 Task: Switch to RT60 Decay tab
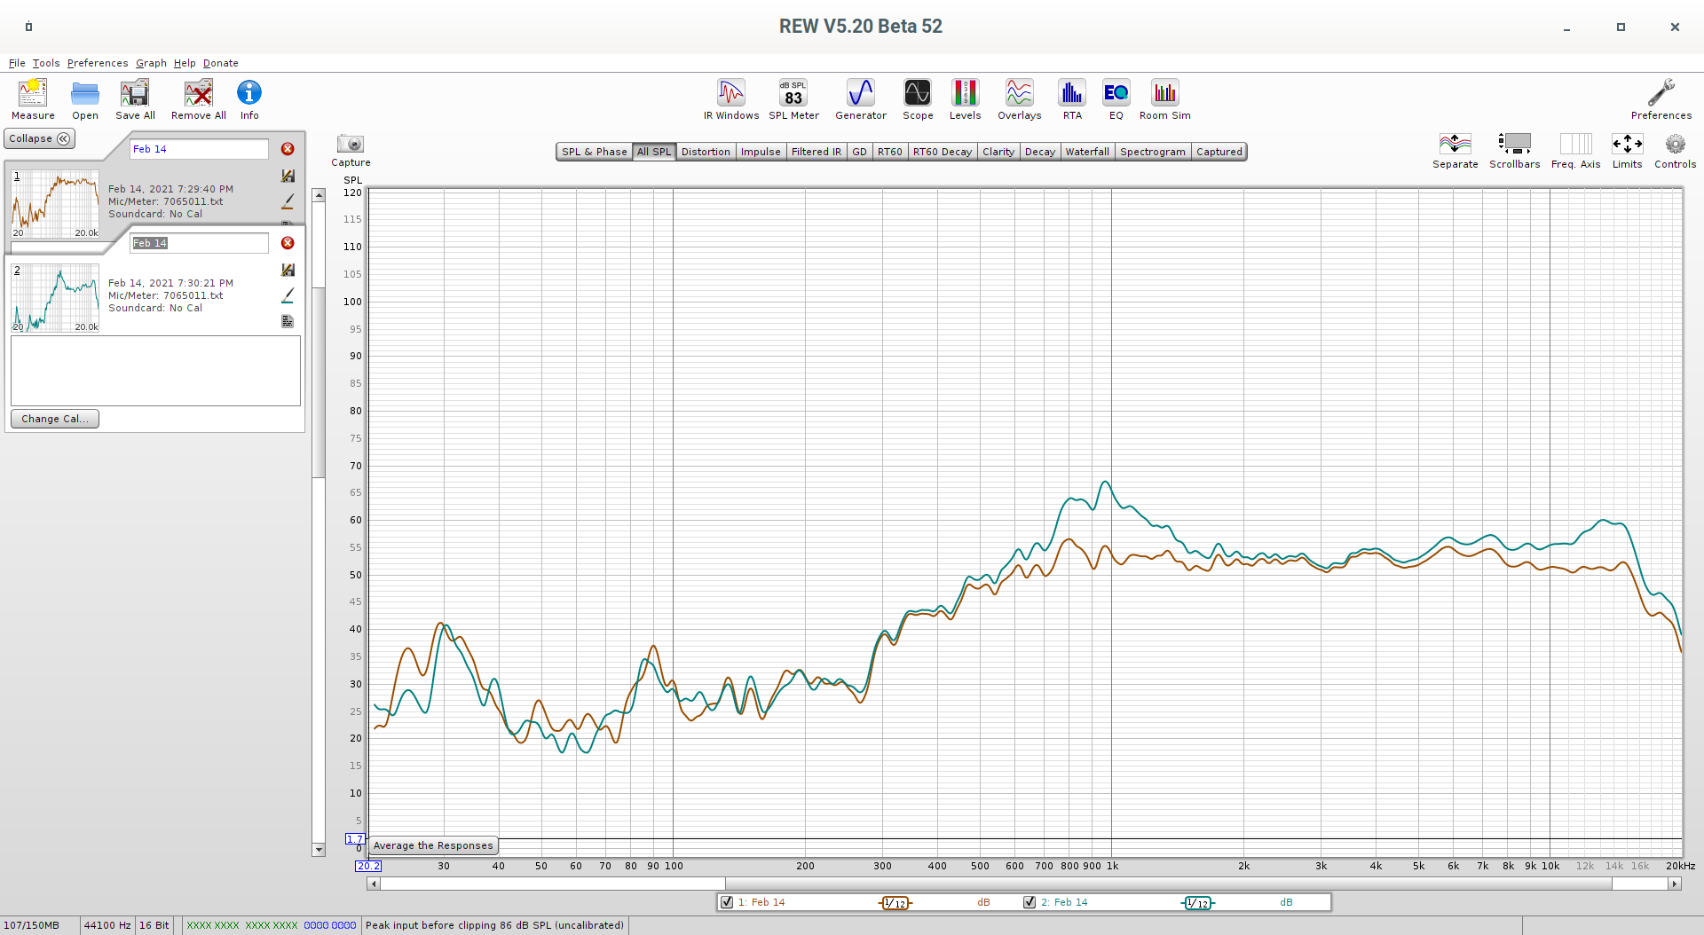tap(942, 152)
